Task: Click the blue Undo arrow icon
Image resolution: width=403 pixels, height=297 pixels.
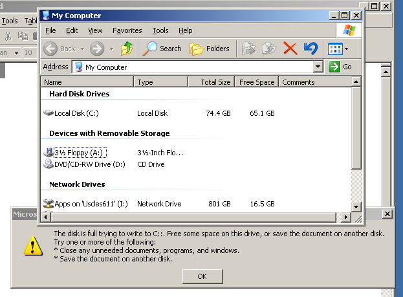Action: 310,49
